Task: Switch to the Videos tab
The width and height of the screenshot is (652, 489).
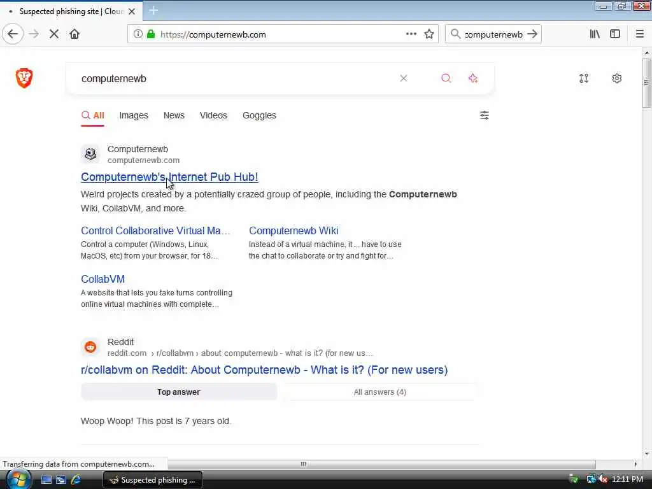Action: pyautogui.click(x=213, y=116)
